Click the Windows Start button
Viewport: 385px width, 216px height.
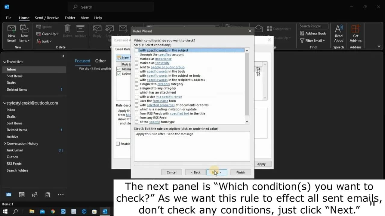5,211
